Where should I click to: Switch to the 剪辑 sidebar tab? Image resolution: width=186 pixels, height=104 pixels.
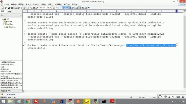click(x=9, y=12)
